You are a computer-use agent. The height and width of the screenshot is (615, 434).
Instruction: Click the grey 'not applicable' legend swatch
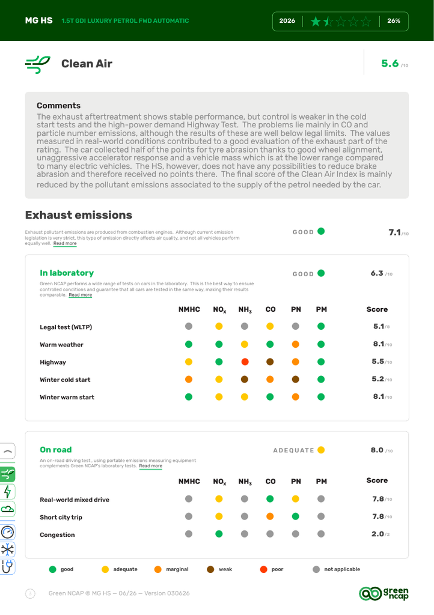click(x=316, y=569)
